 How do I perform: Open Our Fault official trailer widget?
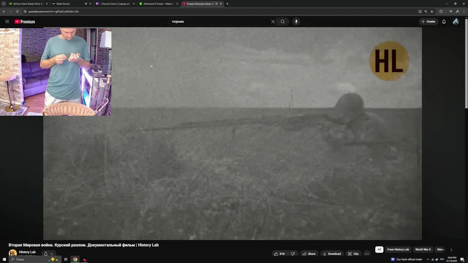point(407,259)
